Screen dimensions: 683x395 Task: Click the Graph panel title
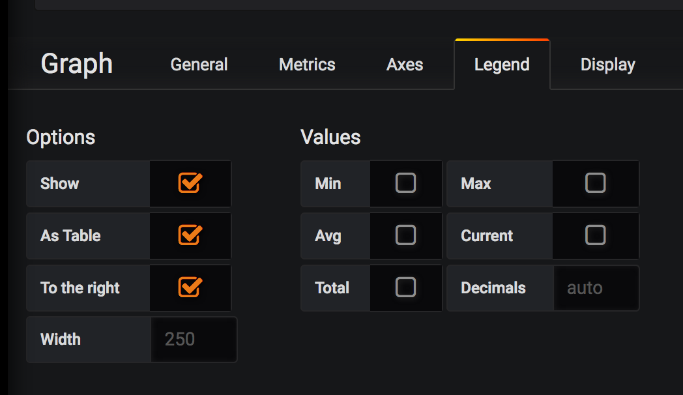pos(76,64)
